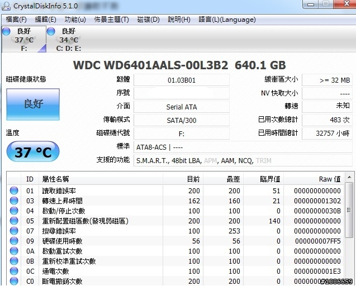Click the rotation rate field 未知
356x286 pixels.
327,106
